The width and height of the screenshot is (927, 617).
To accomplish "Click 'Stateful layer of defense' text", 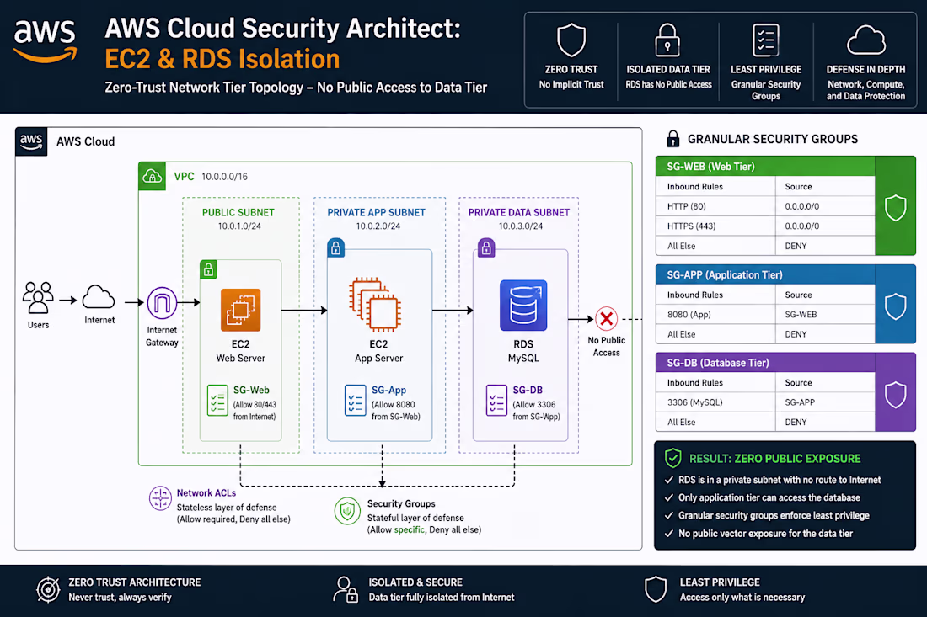I will click(x=415, y=518).
